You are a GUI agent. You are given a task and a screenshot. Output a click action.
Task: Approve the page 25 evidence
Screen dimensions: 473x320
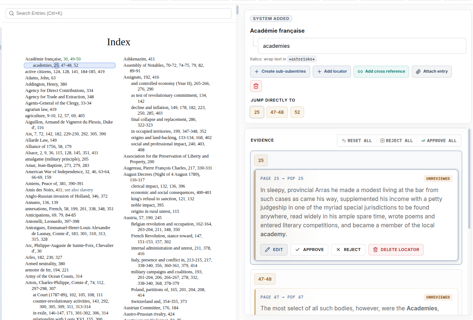[x=309, y=250]
